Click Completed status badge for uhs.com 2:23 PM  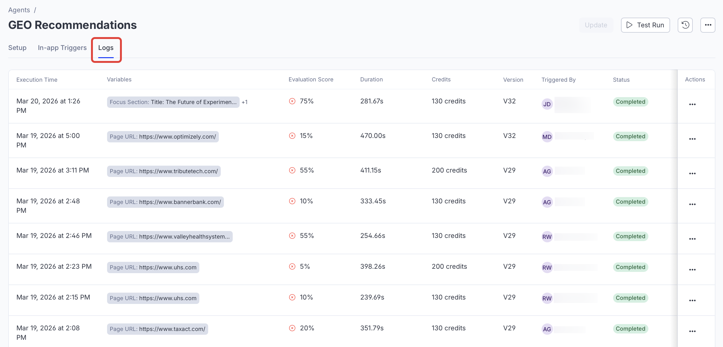point(630,267)
